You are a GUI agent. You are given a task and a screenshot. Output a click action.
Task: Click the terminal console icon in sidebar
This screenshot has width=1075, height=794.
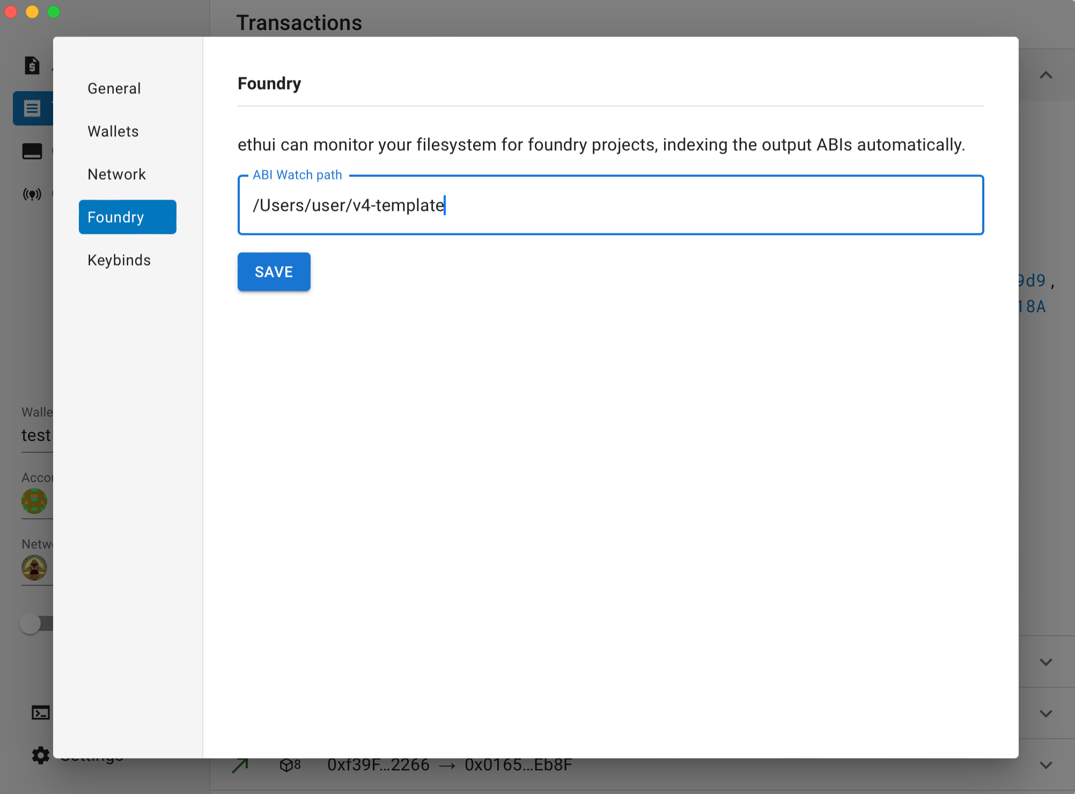pos(41,712)
